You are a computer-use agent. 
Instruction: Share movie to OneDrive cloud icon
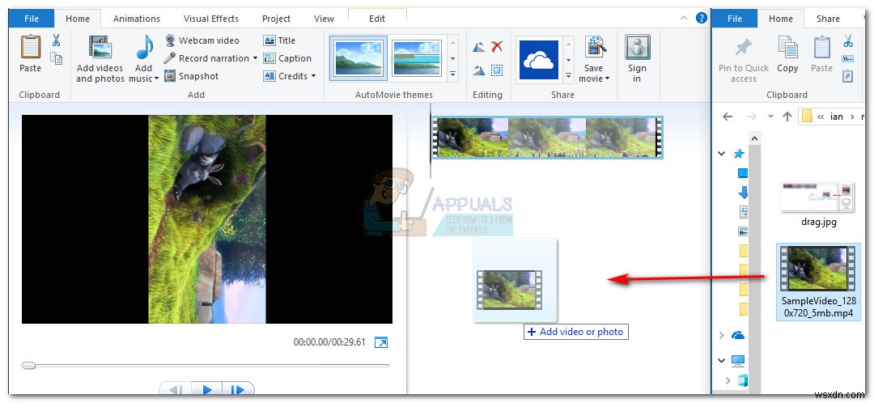coord(538,60)
